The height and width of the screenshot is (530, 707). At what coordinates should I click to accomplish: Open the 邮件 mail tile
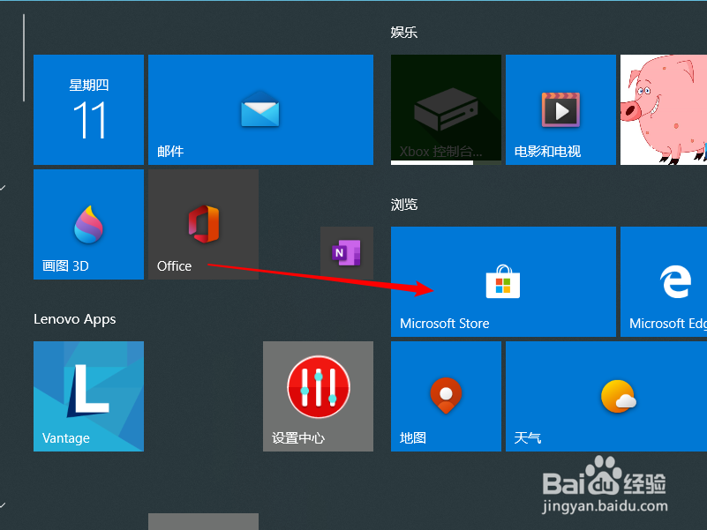[x=260, y=109]
